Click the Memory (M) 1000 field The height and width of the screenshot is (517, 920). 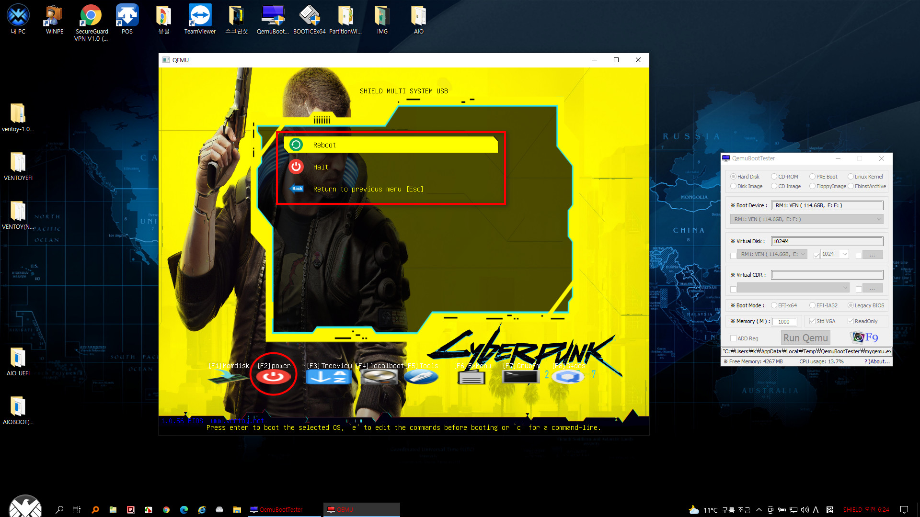tap(784, 322)
